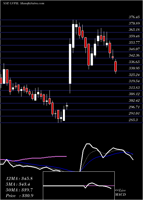The height and width of the screenshot is (200, 143).
Task: Click the 359.48 price axis label
Action: (134, 36)
